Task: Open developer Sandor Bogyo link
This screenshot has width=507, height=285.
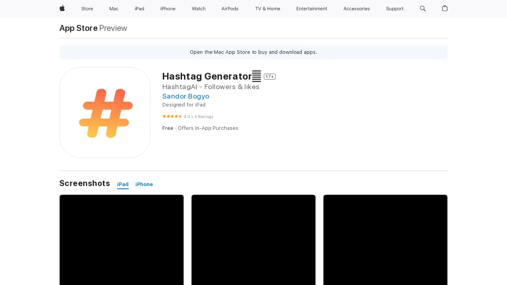Action: pyautogui.click(x=186, y=96)
